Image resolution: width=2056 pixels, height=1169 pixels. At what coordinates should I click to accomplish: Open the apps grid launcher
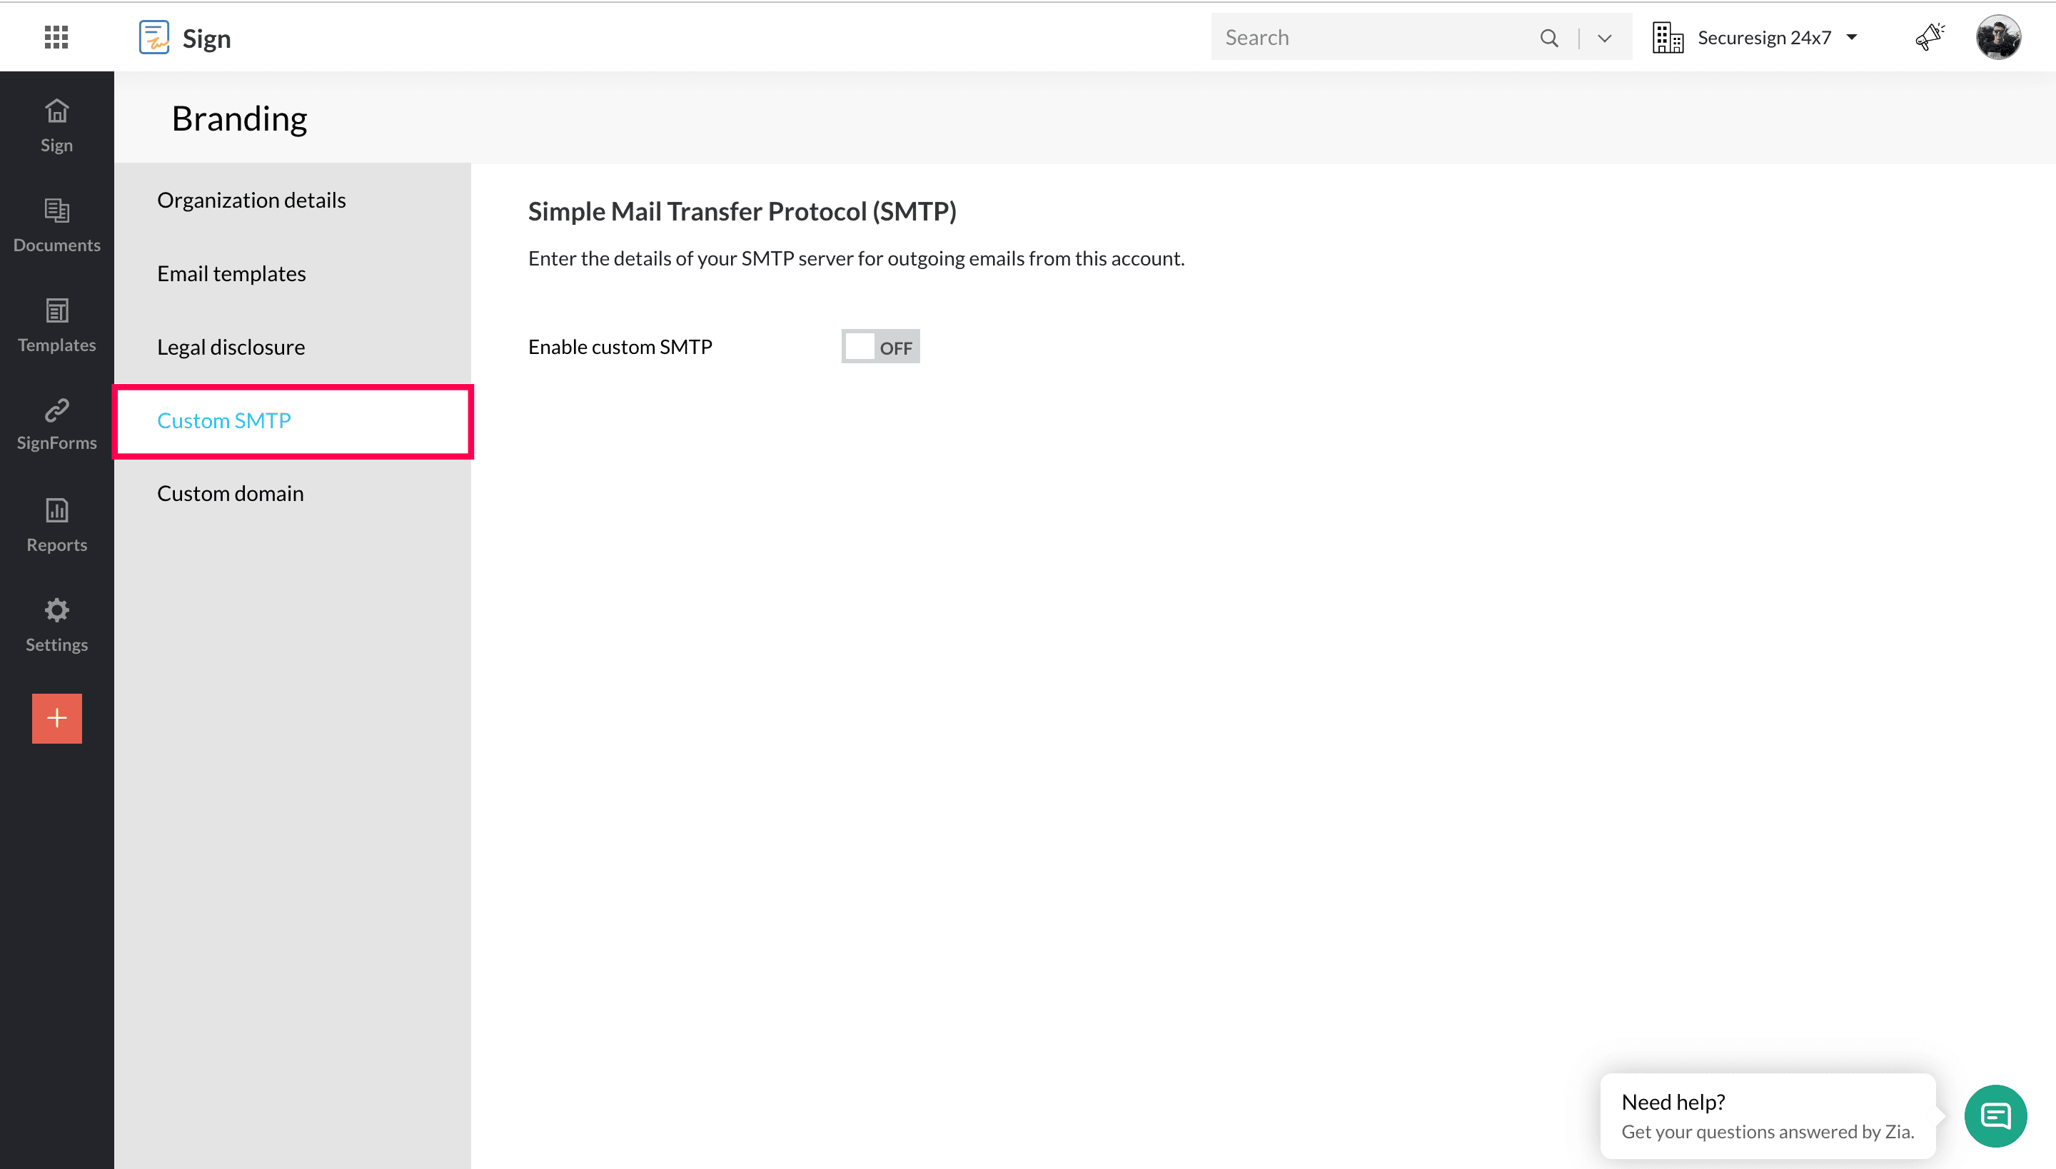pyautogui.click(x=56, y=37)
